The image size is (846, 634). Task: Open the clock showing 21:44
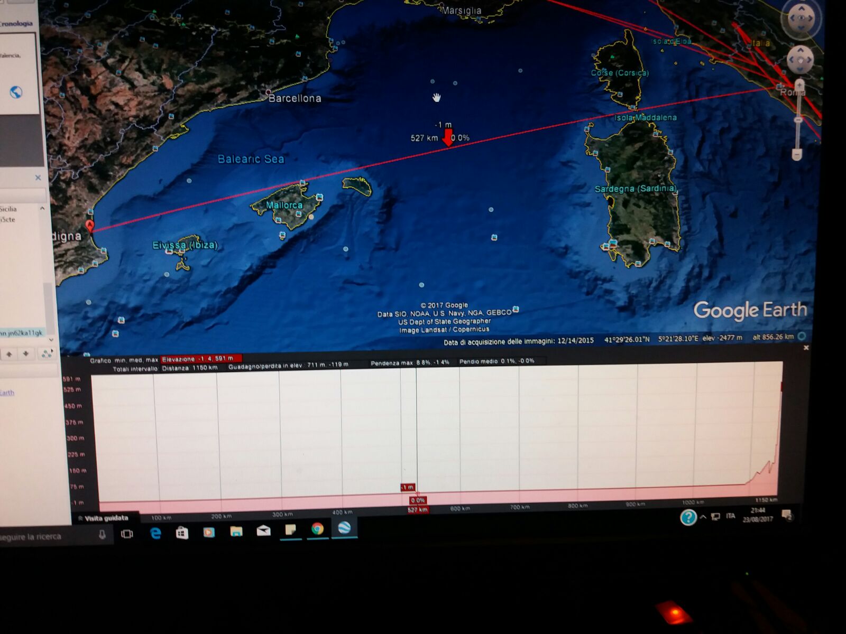pyautogui.click(x=758, y=515)
